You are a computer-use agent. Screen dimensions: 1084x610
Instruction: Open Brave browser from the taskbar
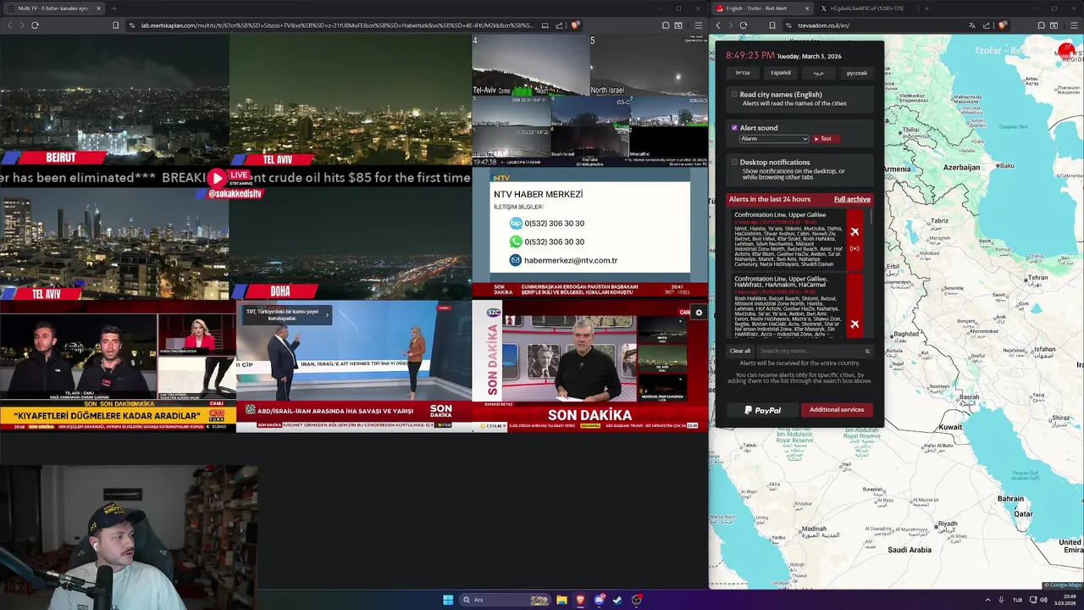click(x=580, y=600)
